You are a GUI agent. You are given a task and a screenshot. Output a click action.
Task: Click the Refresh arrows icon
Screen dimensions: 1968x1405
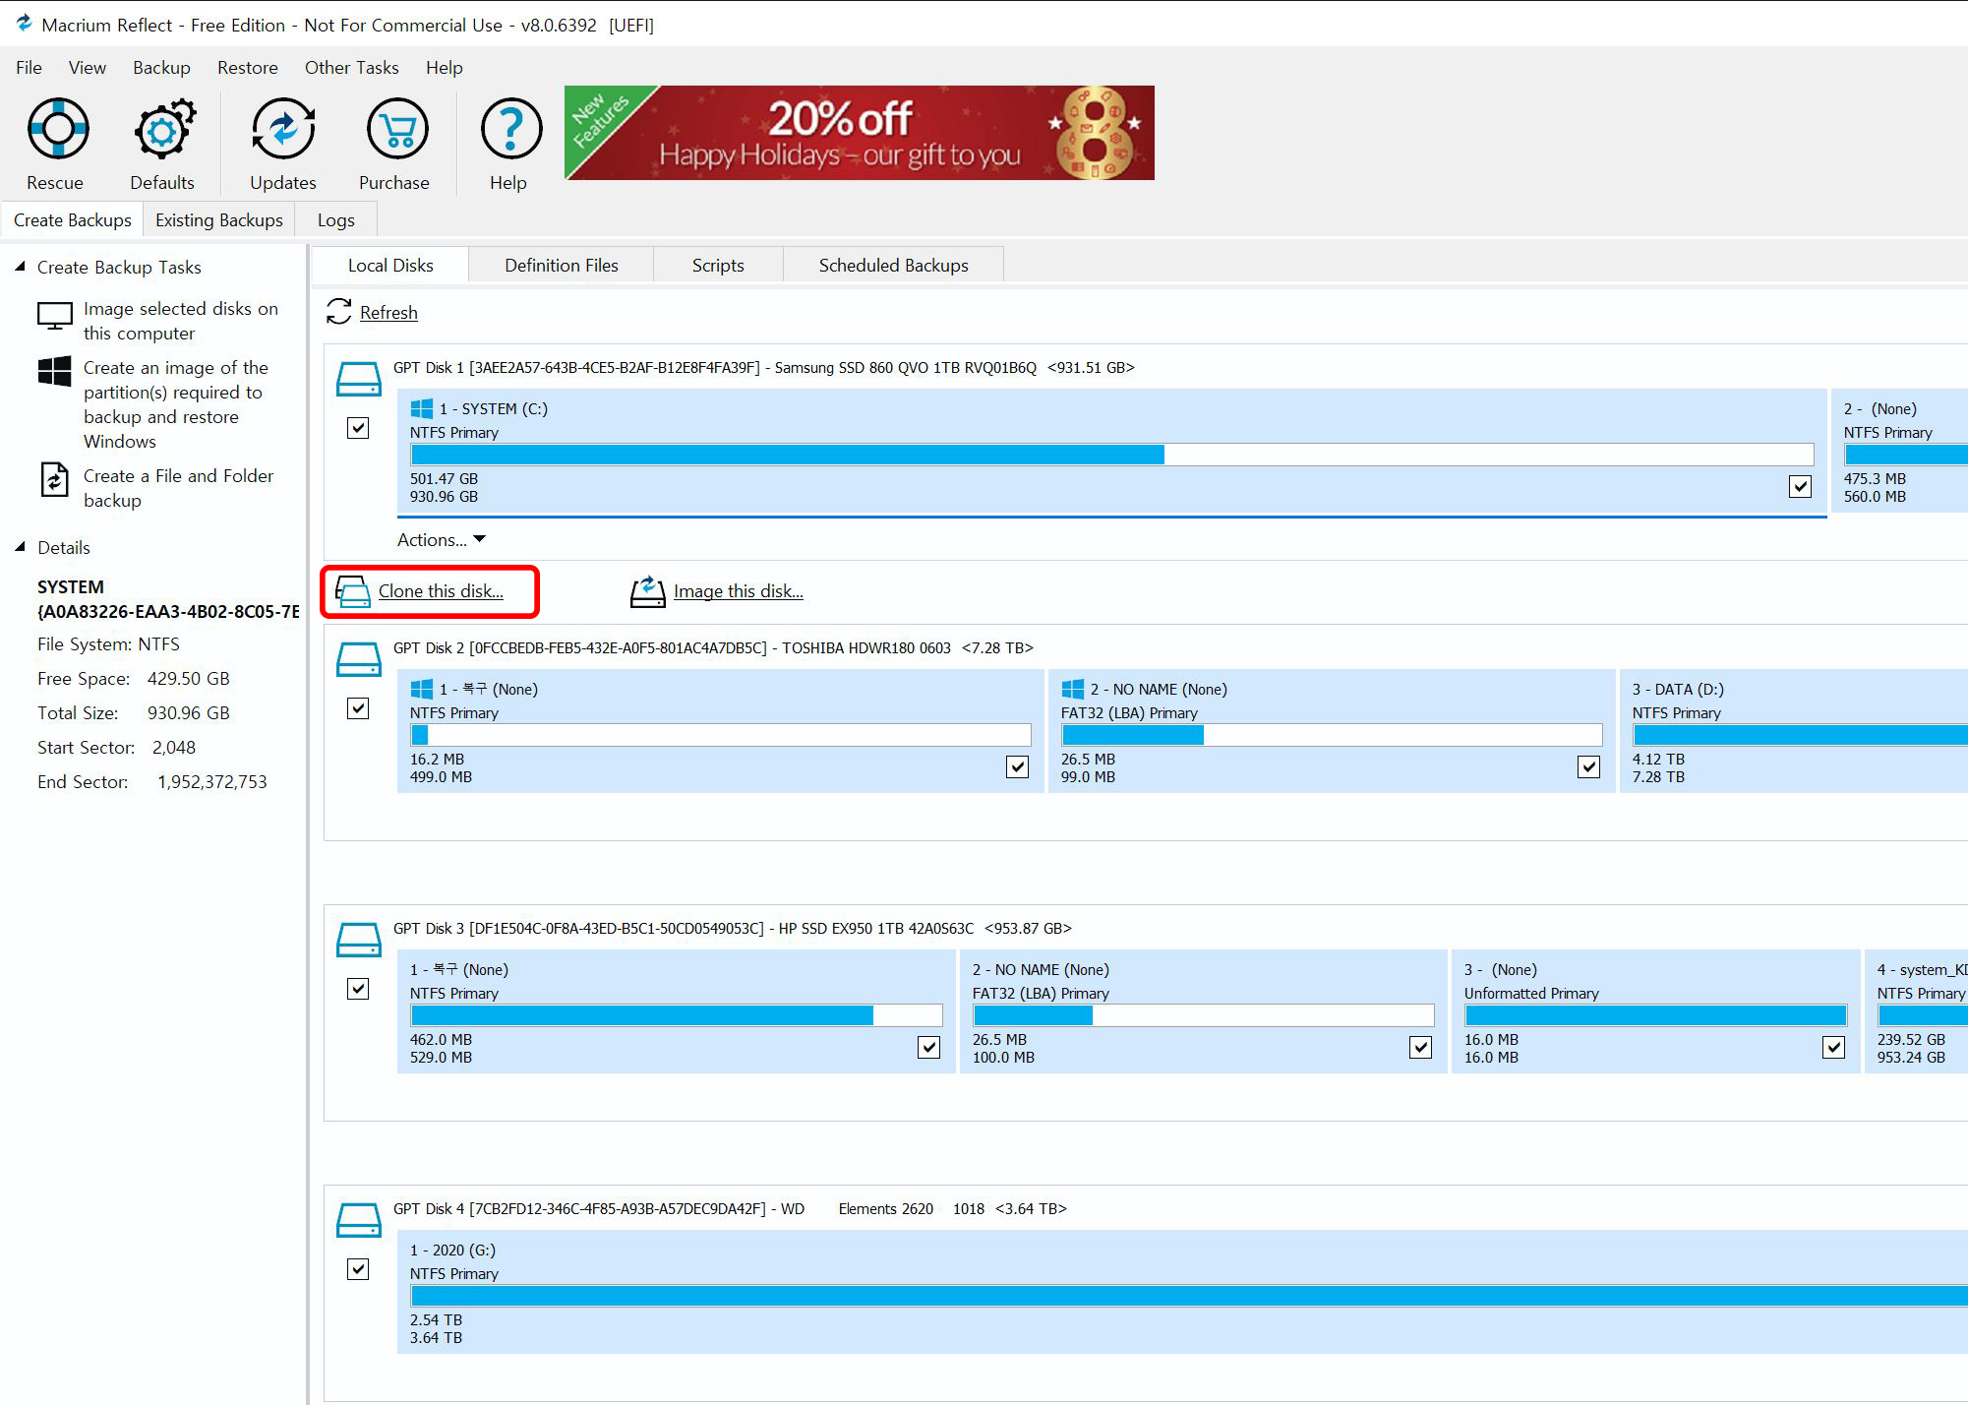coord(338,312)
